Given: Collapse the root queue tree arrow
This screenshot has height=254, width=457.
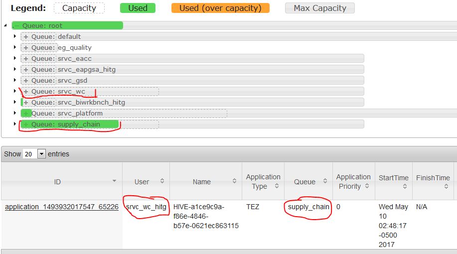Looking at the screenshot, I should (x=5, y=25).
